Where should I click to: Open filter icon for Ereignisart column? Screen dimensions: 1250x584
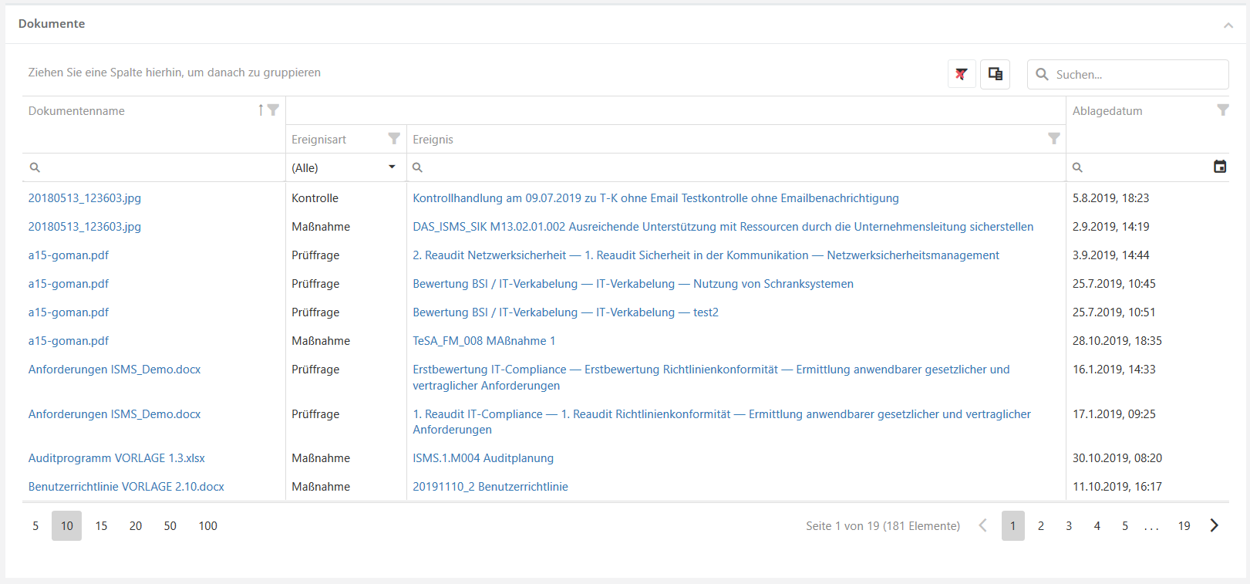(x=394, y=139)
